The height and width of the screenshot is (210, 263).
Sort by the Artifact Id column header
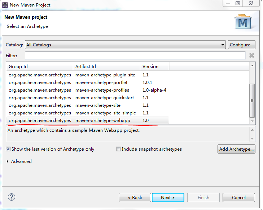point(107,67)
